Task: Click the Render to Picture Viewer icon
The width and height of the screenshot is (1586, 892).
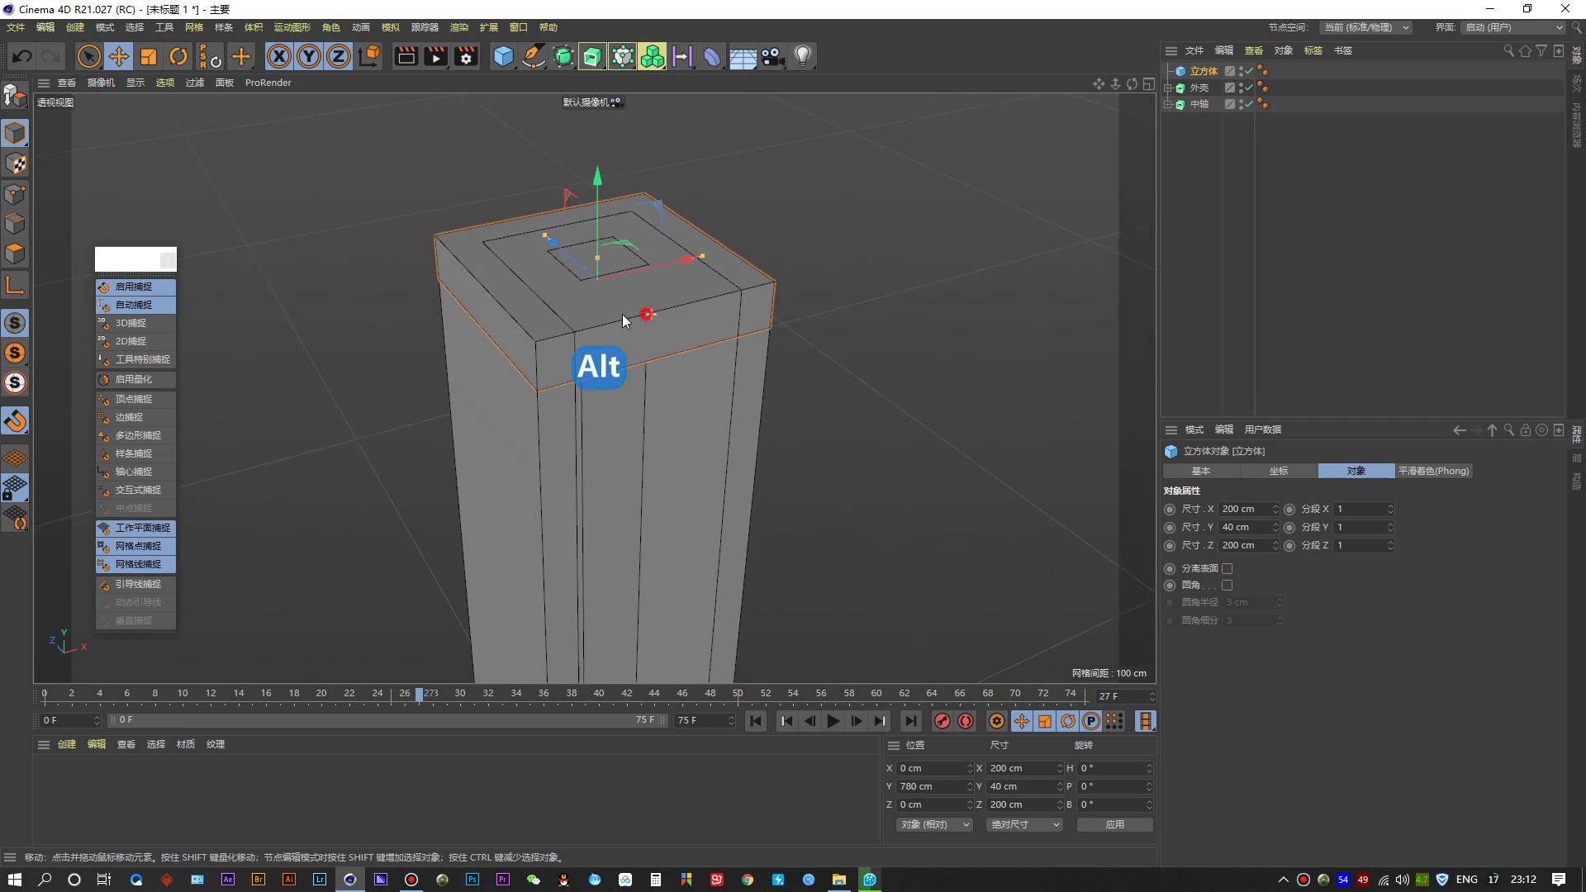Action: [x=435, y=56]
